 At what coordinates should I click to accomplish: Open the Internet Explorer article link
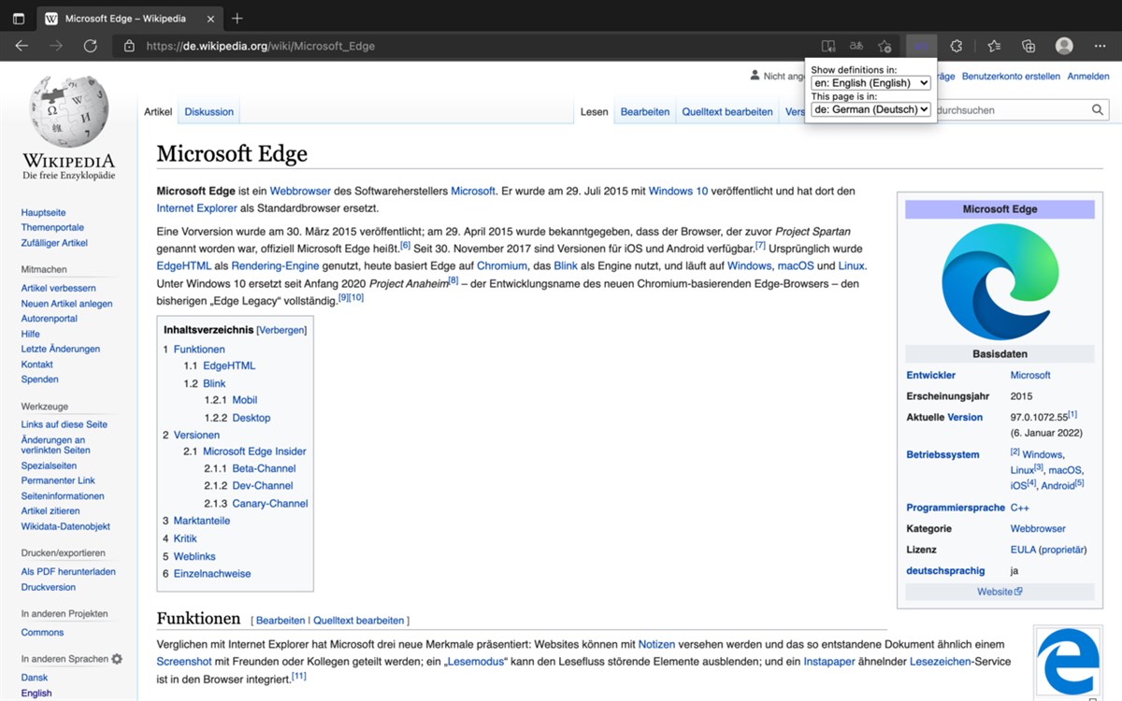click(197, 207)
